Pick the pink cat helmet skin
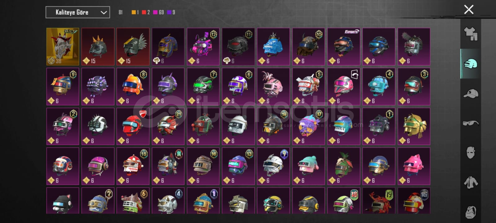The image size is (496, 223). tap(414, 166)
